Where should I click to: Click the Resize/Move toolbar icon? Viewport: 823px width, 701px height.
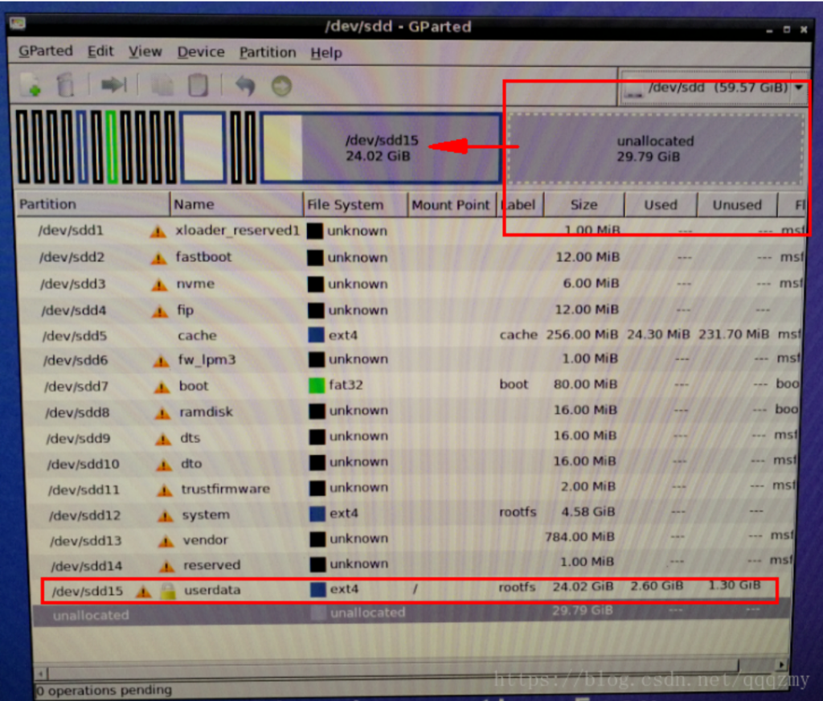pos(113,84)
